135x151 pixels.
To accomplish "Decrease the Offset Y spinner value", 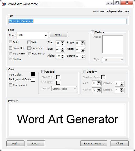I will click(122, 91).
